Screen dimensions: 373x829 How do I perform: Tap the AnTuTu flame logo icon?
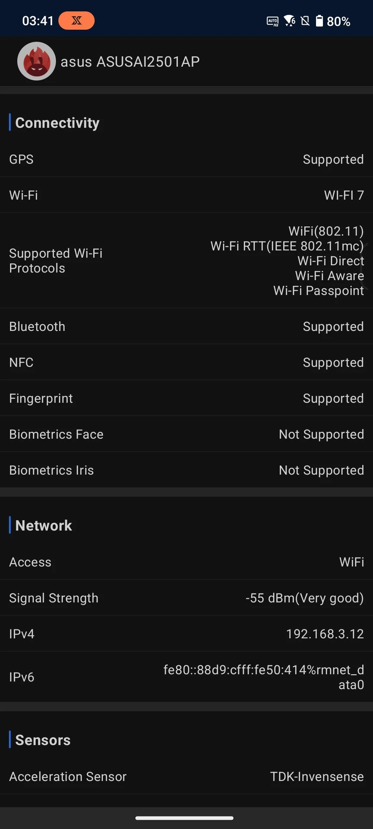pos(37,61)
